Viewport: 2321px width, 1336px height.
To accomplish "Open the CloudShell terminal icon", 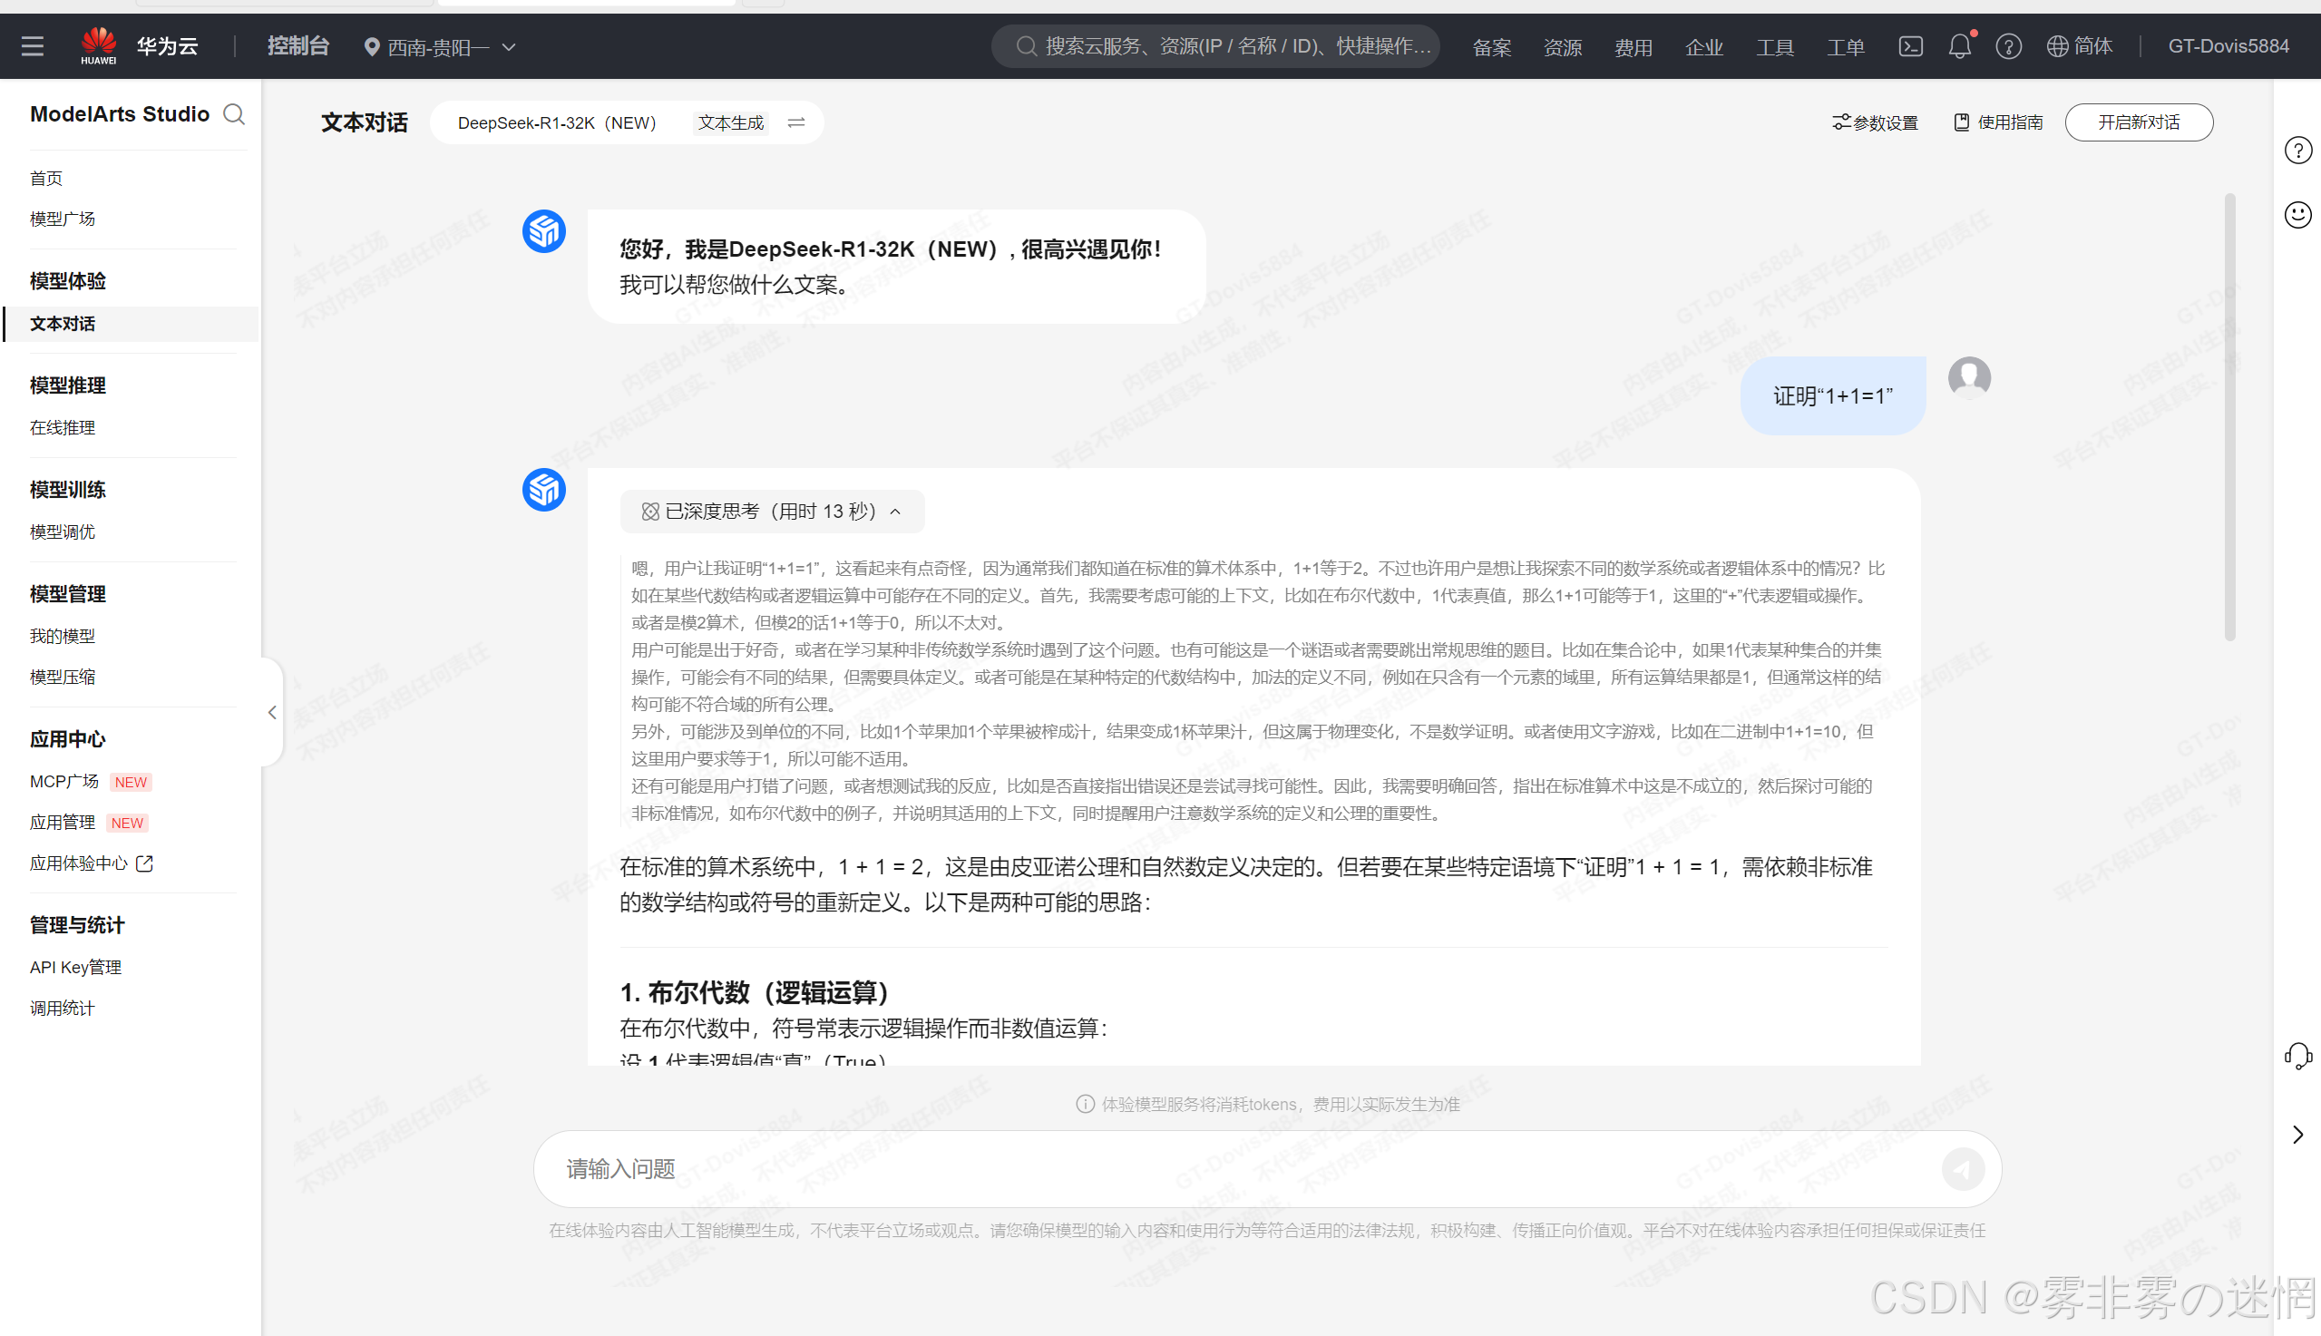I will click(x=1910, y=46).
